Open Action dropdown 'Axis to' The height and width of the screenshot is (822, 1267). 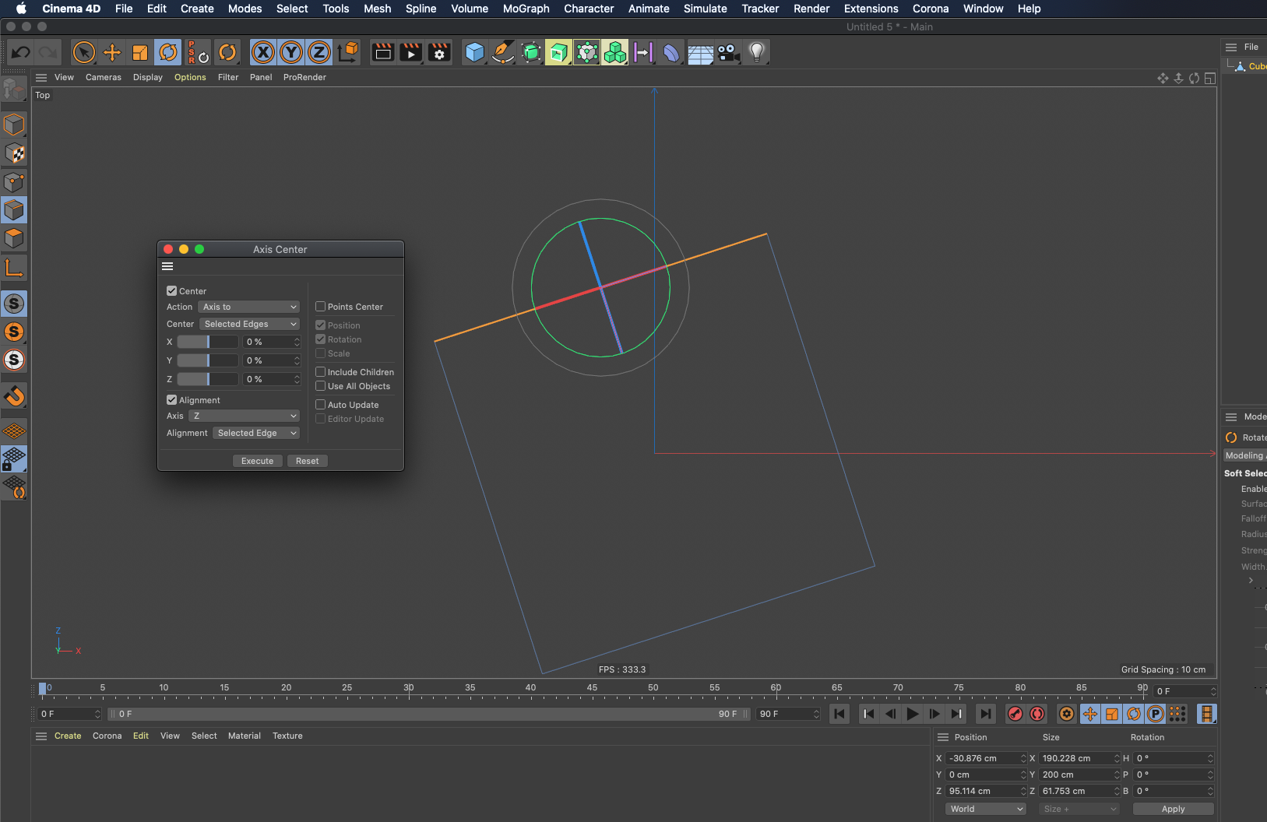[249, 307]
